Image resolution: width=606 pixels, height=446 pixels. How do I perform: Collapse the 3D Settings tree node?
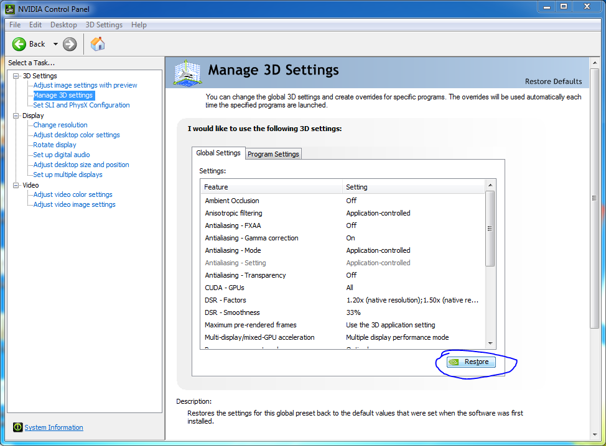click(x=16, y=76)
